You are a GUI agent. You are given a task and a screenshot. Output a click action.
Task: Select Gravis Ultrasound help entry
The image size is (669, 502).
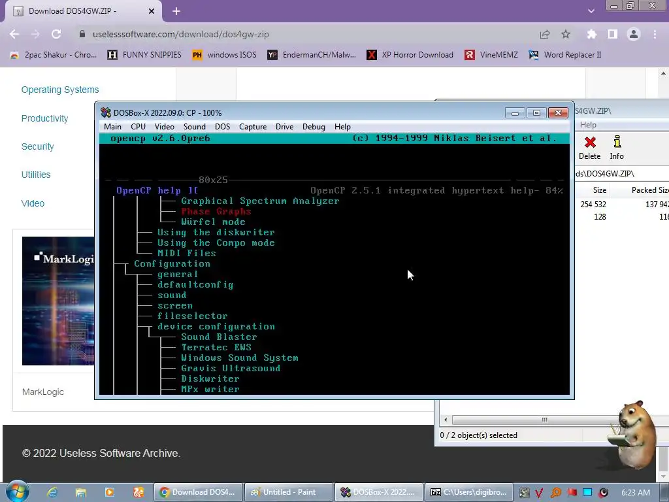pyautogui.click(x=231, y=369)
